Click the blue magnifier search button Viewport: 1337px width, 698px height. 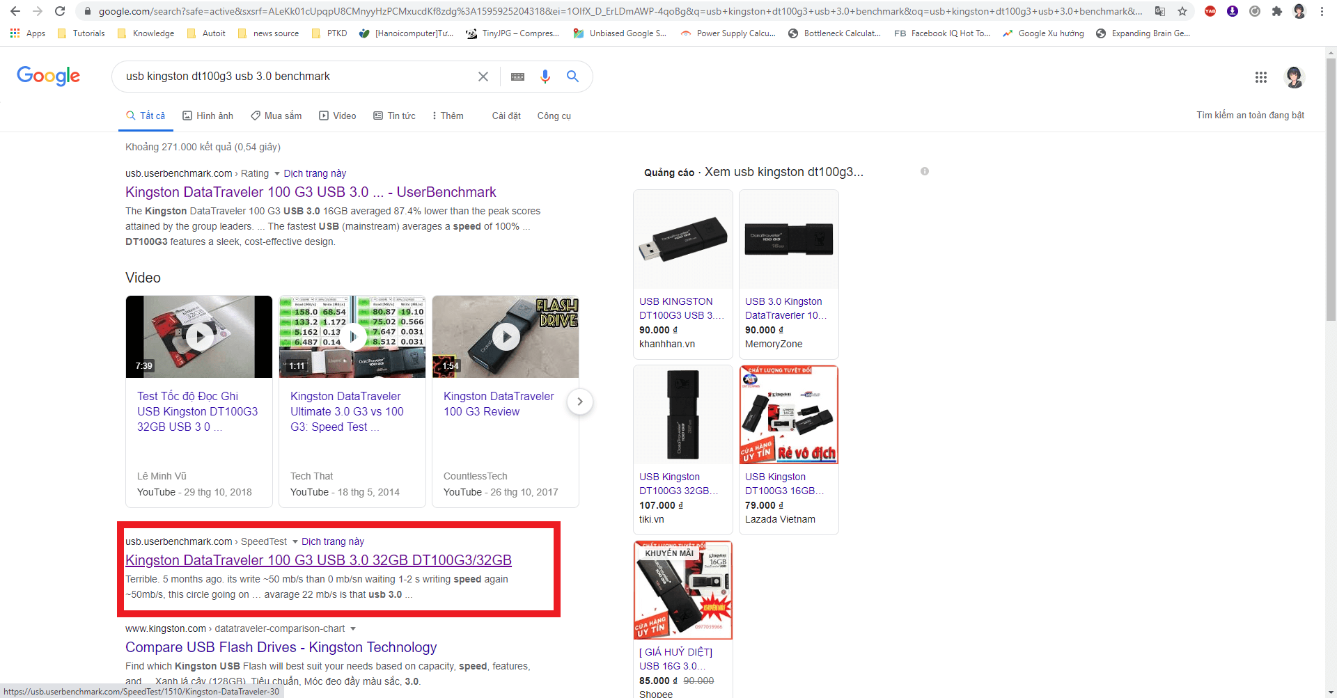(x=572, y=77)
